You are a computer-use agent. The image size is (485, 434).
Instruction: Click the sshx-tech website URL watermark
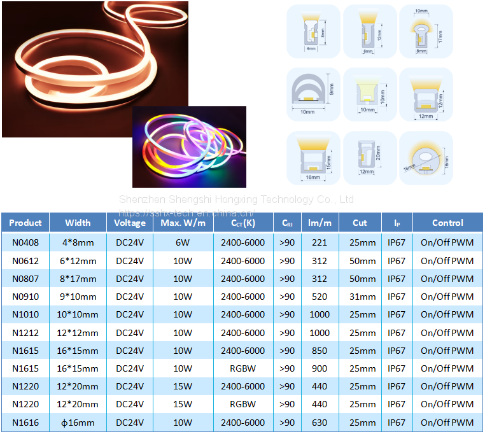[186, 214]
